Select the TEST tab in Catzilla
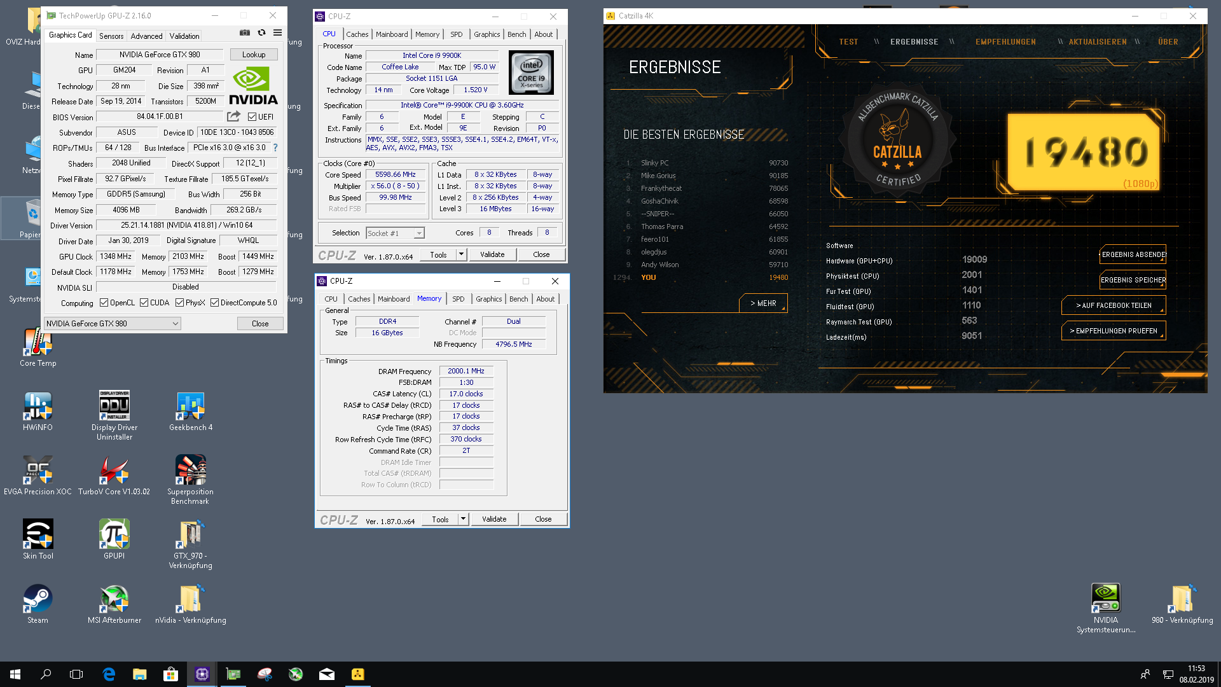Image resolution: width=1221 pixels, height=687 pixels. pyautogui.click(x=848, y=42)
